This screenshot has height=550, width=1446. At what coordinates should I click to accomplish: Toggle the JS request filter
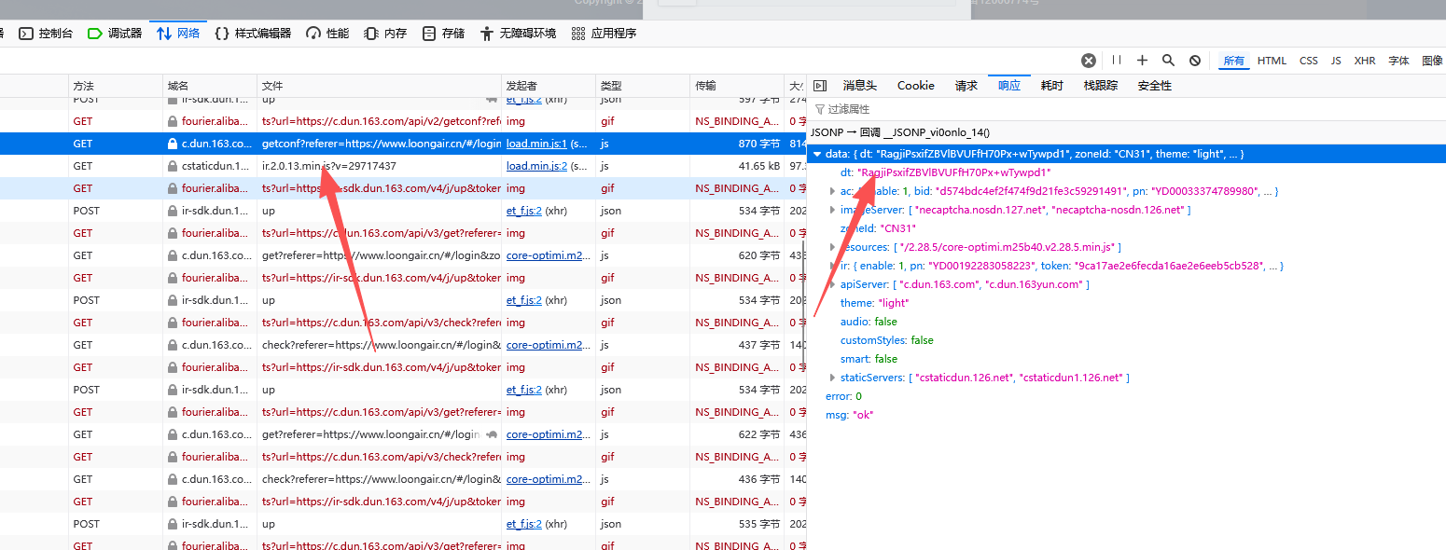pyautogui.click(x=1336, y=61)
